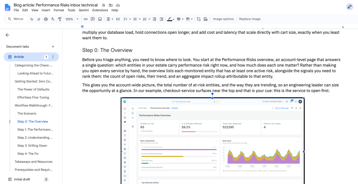This screenshot has height=184, width=358.
Task: Jump to Step 4: The Fix heading
Action: [x=28, y=154]
